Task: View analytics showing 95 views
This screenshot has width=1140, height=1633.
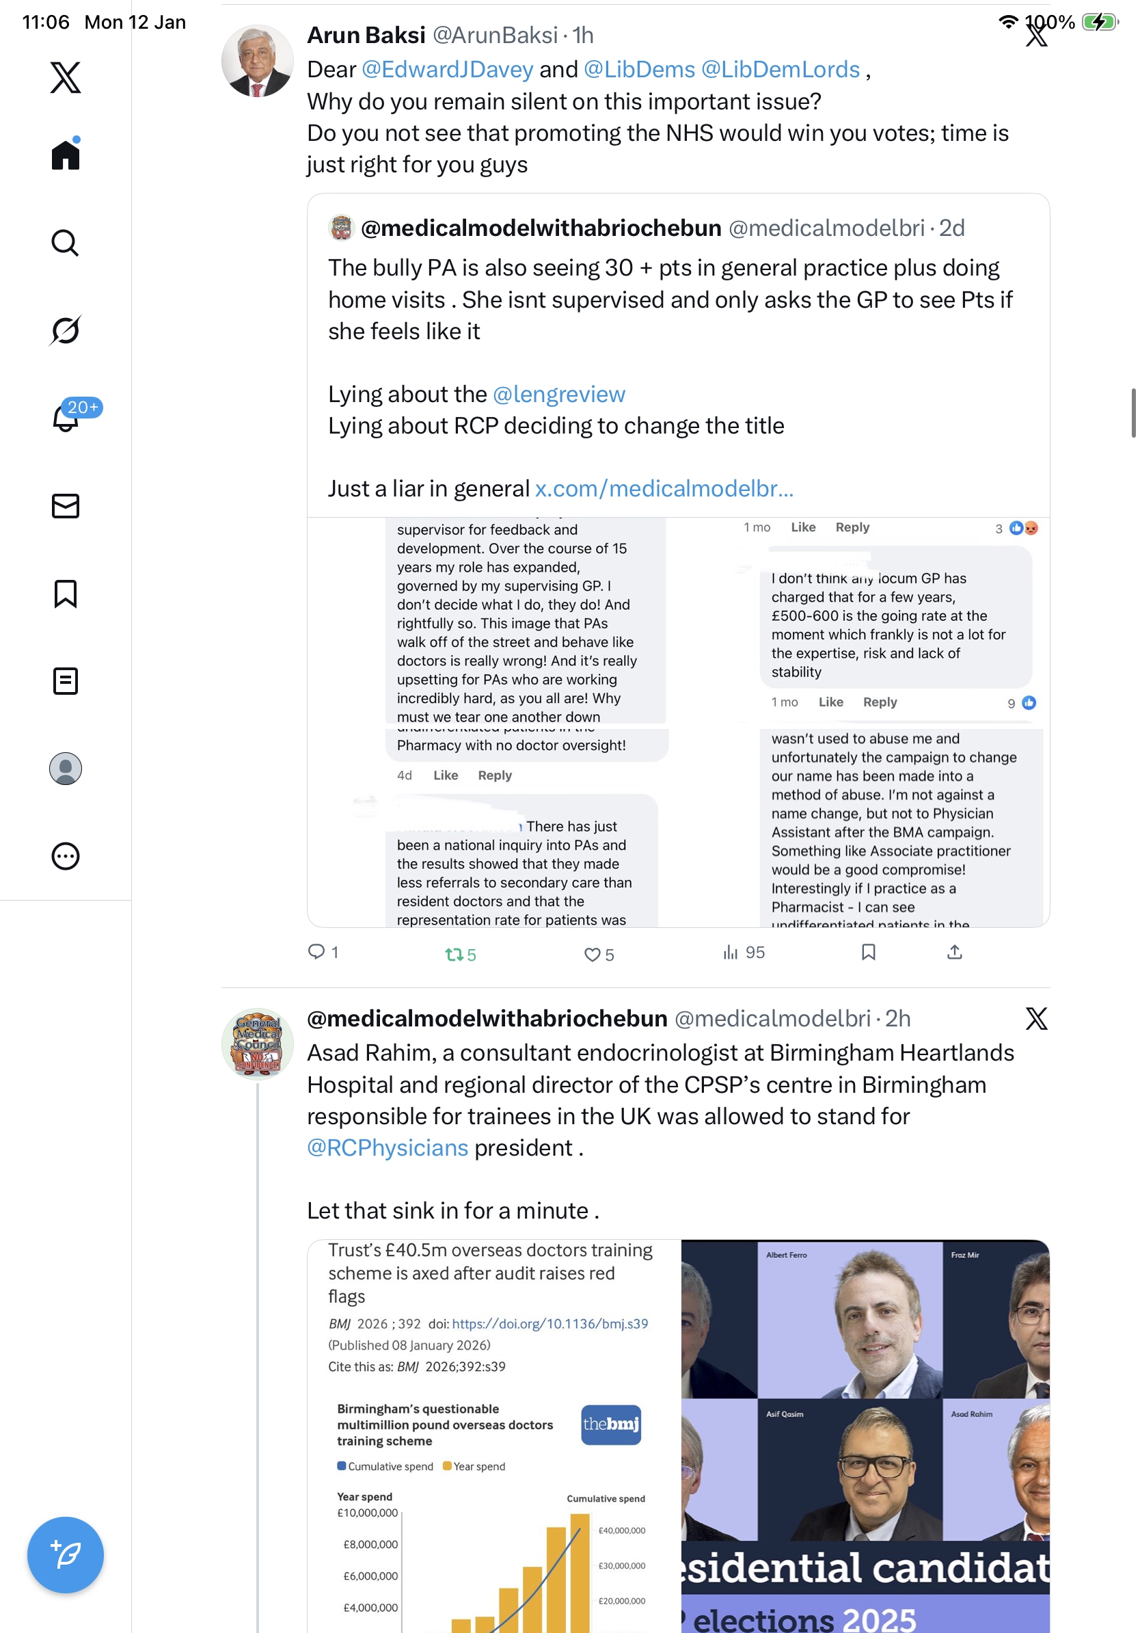Action: pos(744,953)
